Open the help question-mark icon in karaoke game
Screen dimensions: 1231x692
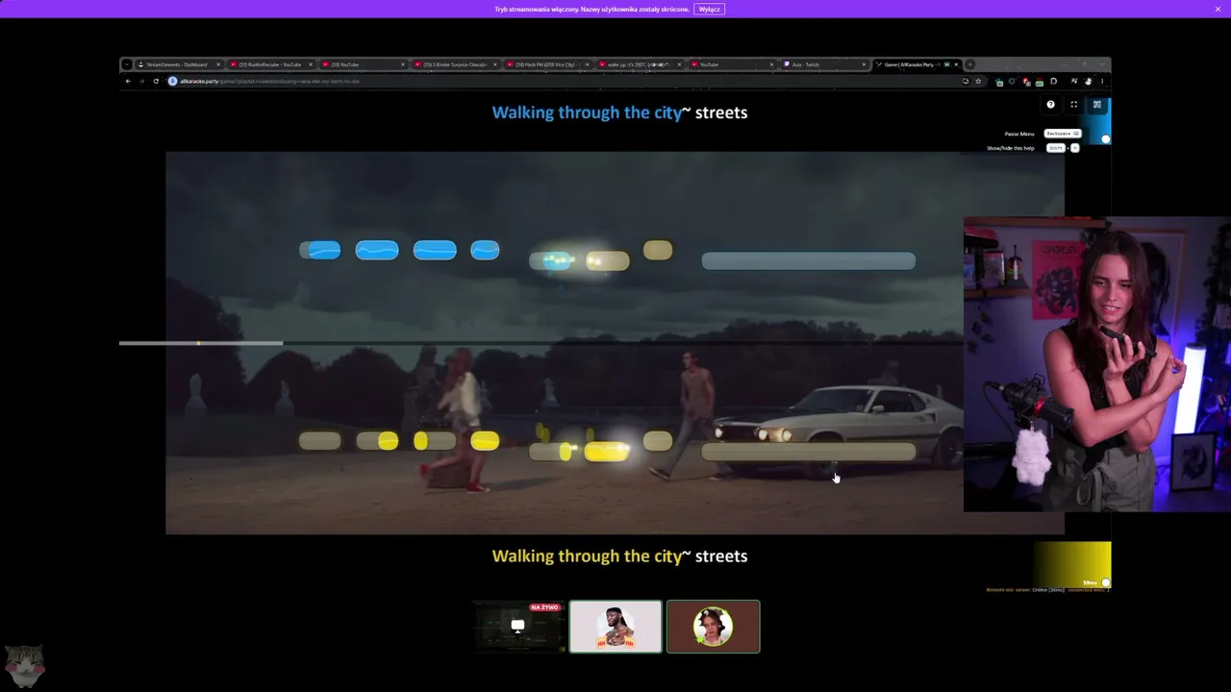point(1050,105)
